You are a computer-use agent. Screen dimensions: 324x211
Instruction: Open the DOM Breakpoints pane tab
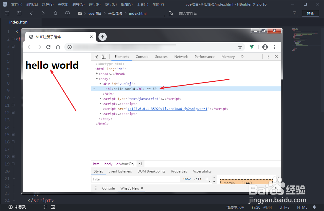[151, 171]
